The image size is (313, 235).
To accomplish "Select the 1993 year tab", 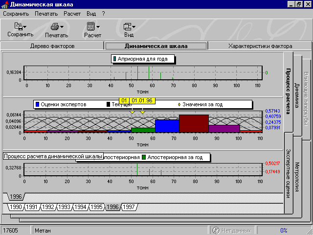I will point(64,207).
